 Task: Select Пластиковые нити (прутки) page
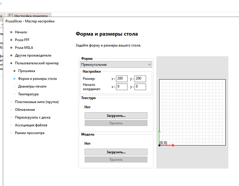click(37, 102)
